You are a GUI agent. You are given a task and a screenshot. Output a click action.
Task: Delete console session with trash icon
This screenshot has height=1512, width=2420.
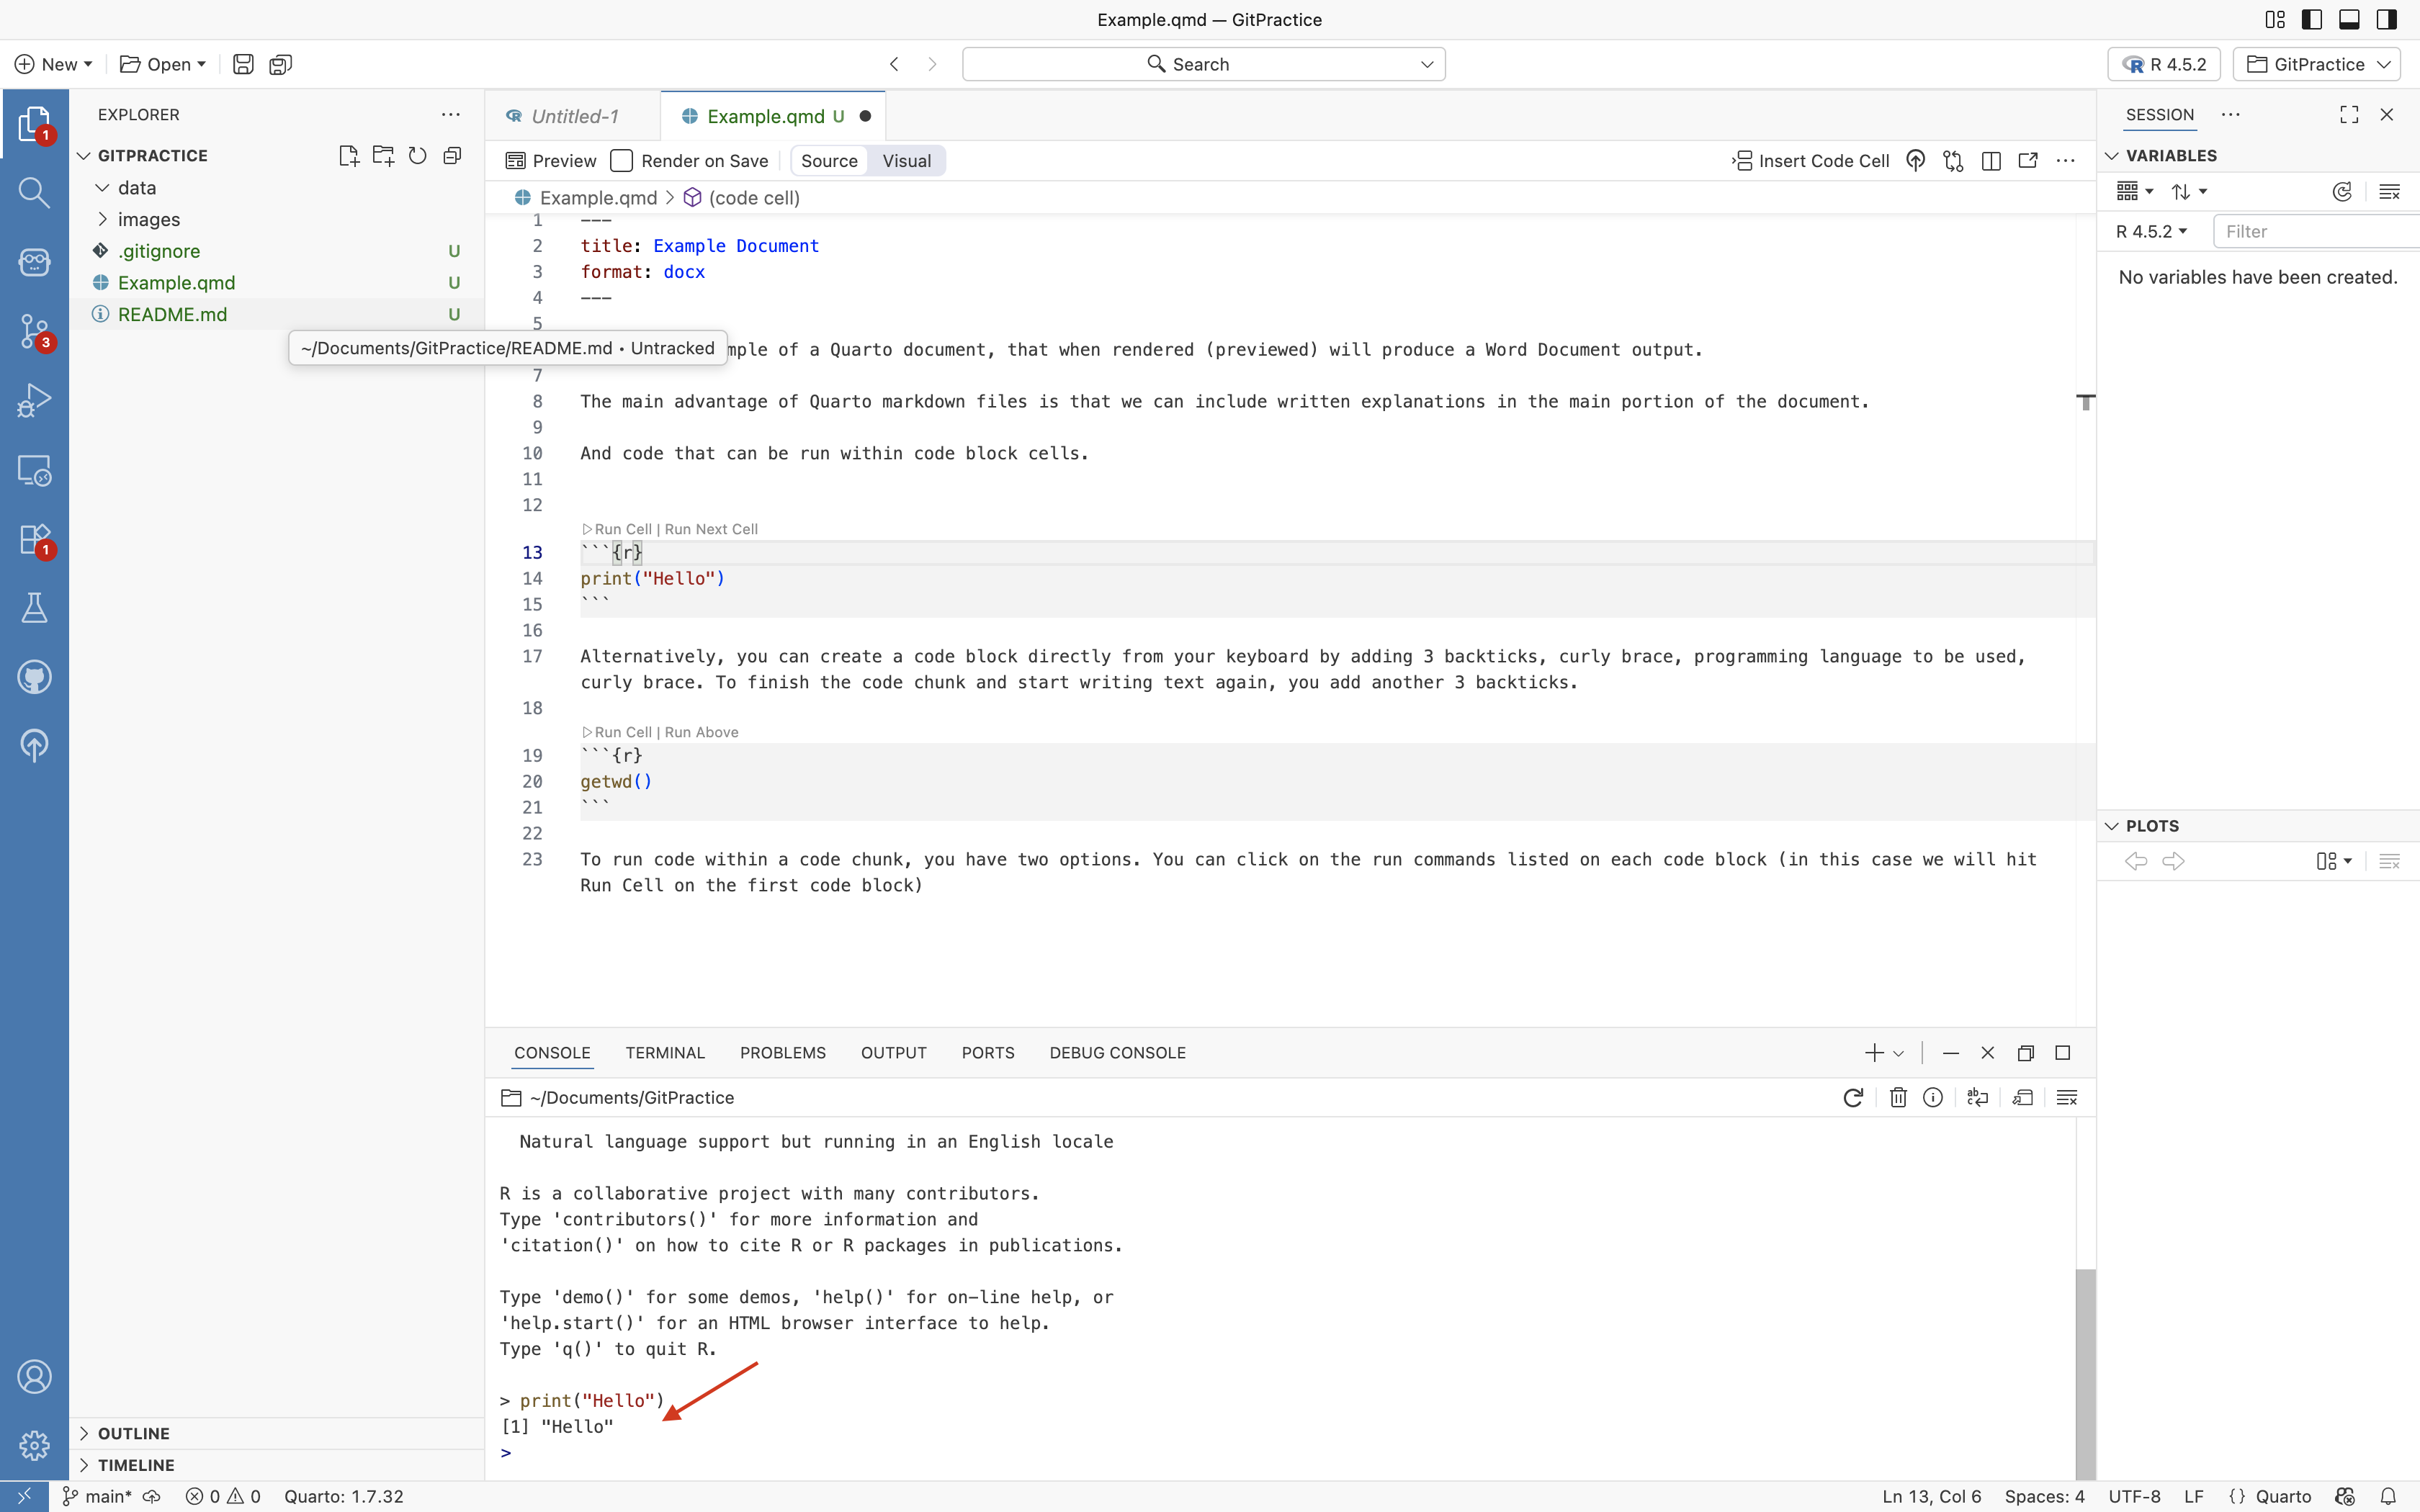[x=1897, y=1098]
